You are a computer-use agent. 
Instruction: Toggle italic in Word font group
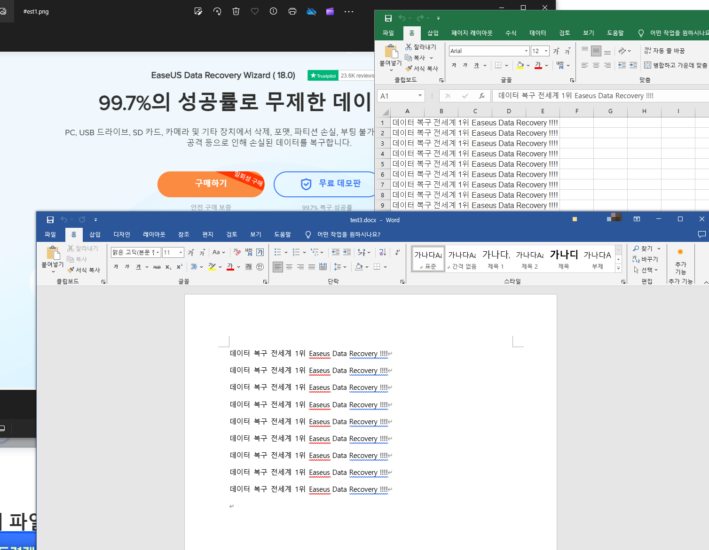[127, 267]
